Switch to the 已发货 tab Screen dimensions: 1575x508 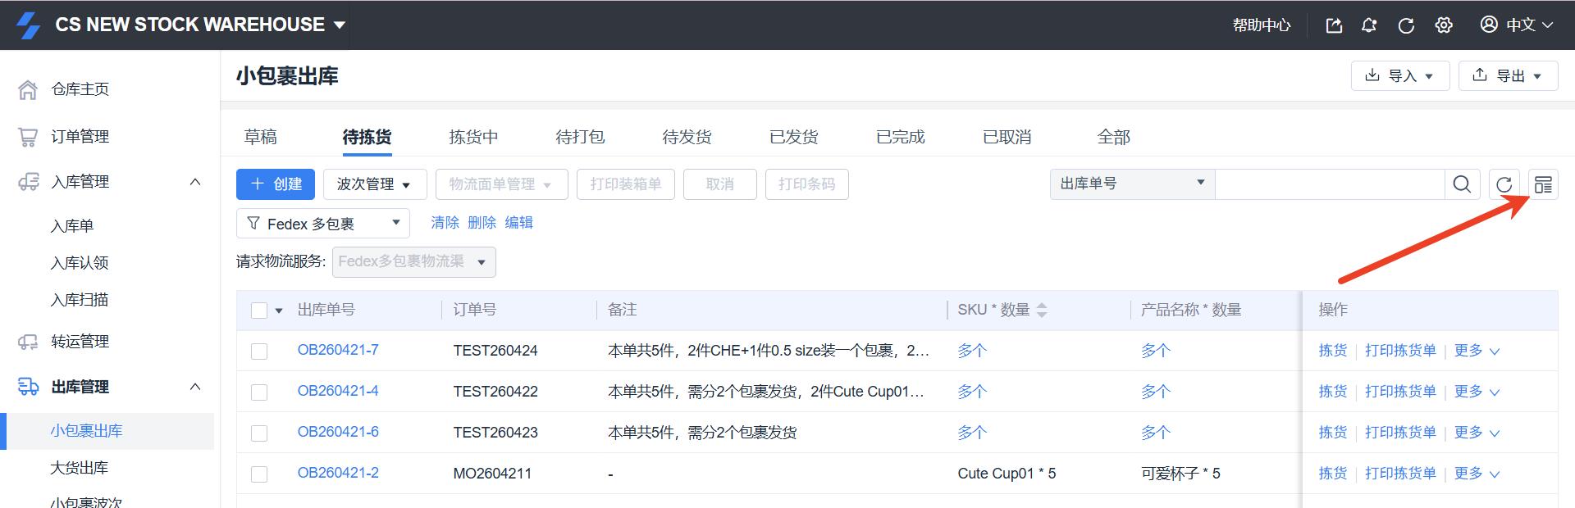793,137
